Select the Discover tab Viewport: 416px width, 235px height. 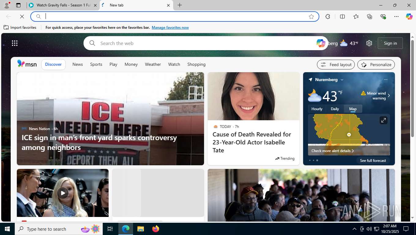[54, 64]
